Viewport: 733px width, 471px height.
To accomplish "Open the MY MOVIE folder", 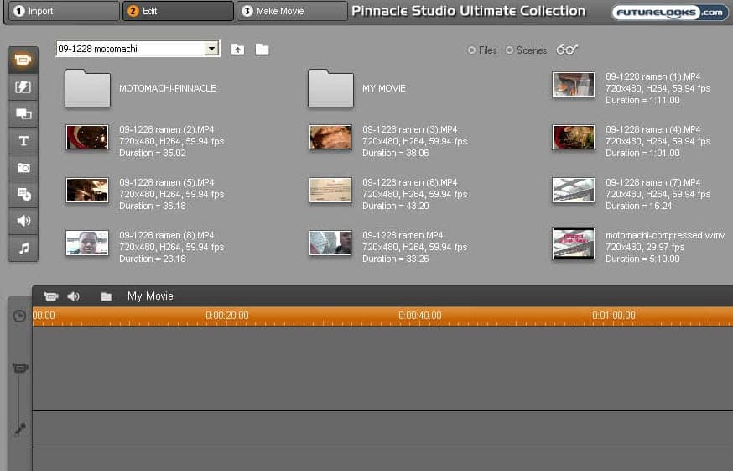I will point(330,88).
